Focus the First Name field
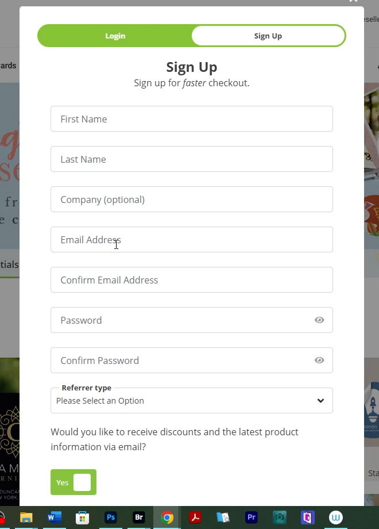This screenshot has height=529, width=379. (x=192, y=119)
